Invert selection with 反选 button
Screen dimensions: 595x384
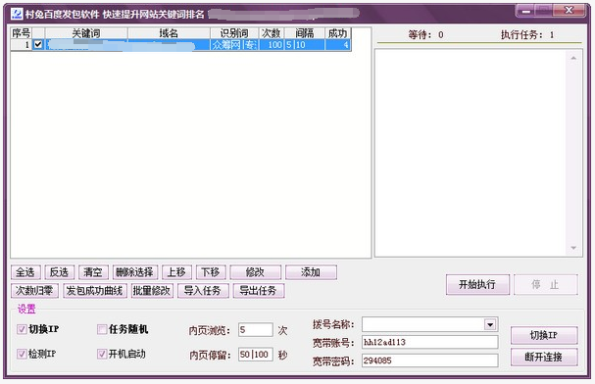pyautogui.click(x=59, y=272)
